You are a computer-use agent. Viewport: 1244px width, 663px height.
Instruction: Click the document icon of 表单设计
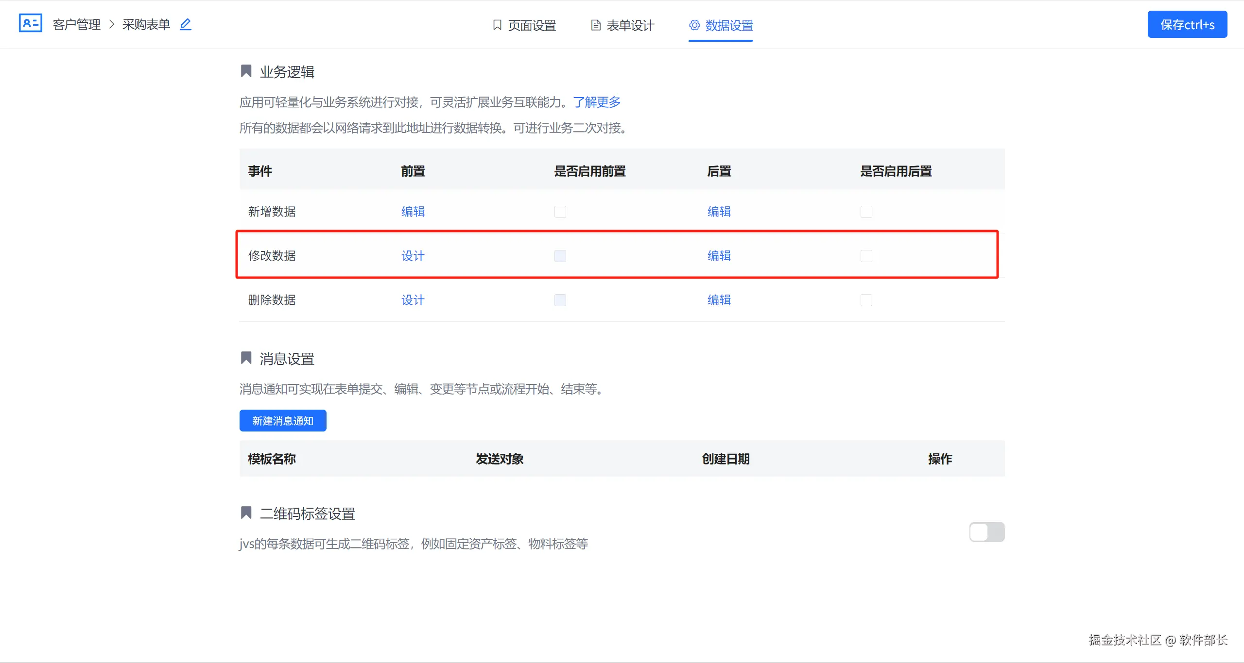point(595,25)
